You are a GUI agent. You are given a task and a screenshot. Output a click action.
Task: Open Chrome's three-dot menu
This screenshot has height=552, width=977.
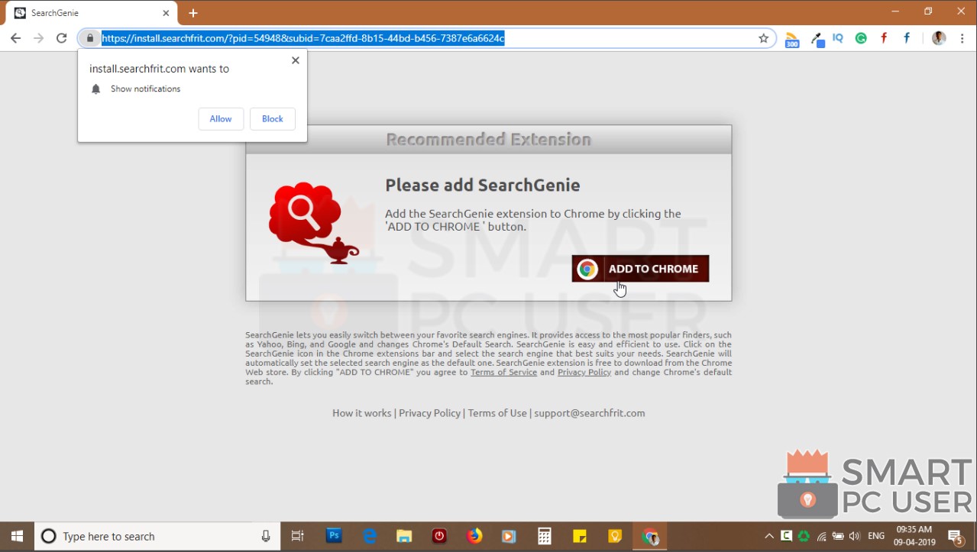pos(962,37)
